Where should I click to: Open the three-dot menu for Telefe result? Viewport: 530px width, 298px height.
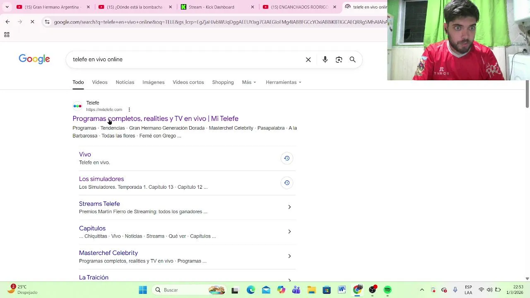pyautogui.click(x=129, y=110)
